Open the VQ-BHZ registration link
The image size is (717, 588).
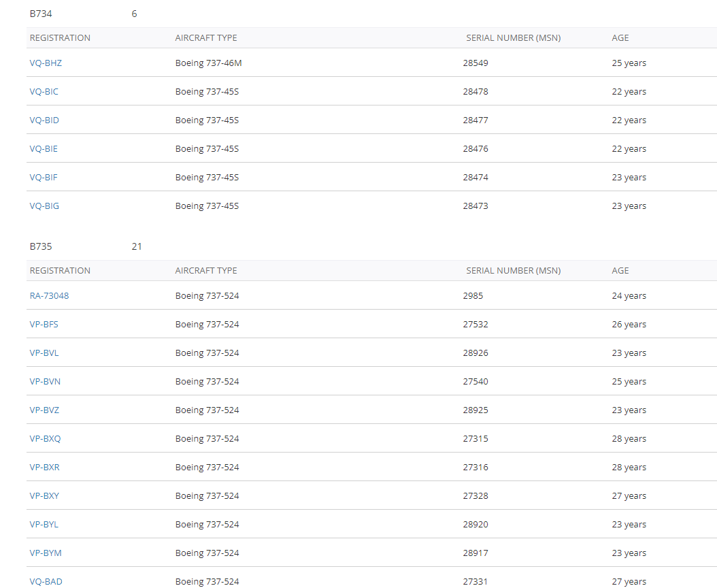coord(46,63)
